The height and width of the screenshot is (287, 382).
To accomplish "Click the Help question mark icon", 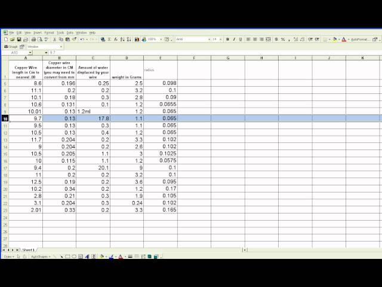I will point(167,39).
